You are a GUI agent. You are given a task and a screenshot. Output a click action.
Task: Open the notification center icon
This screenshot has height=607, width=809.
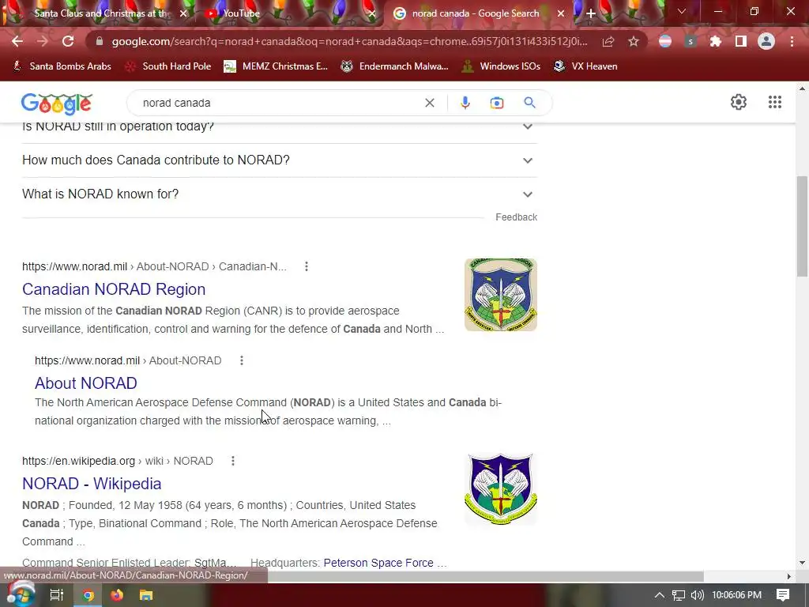click(783, 595)
